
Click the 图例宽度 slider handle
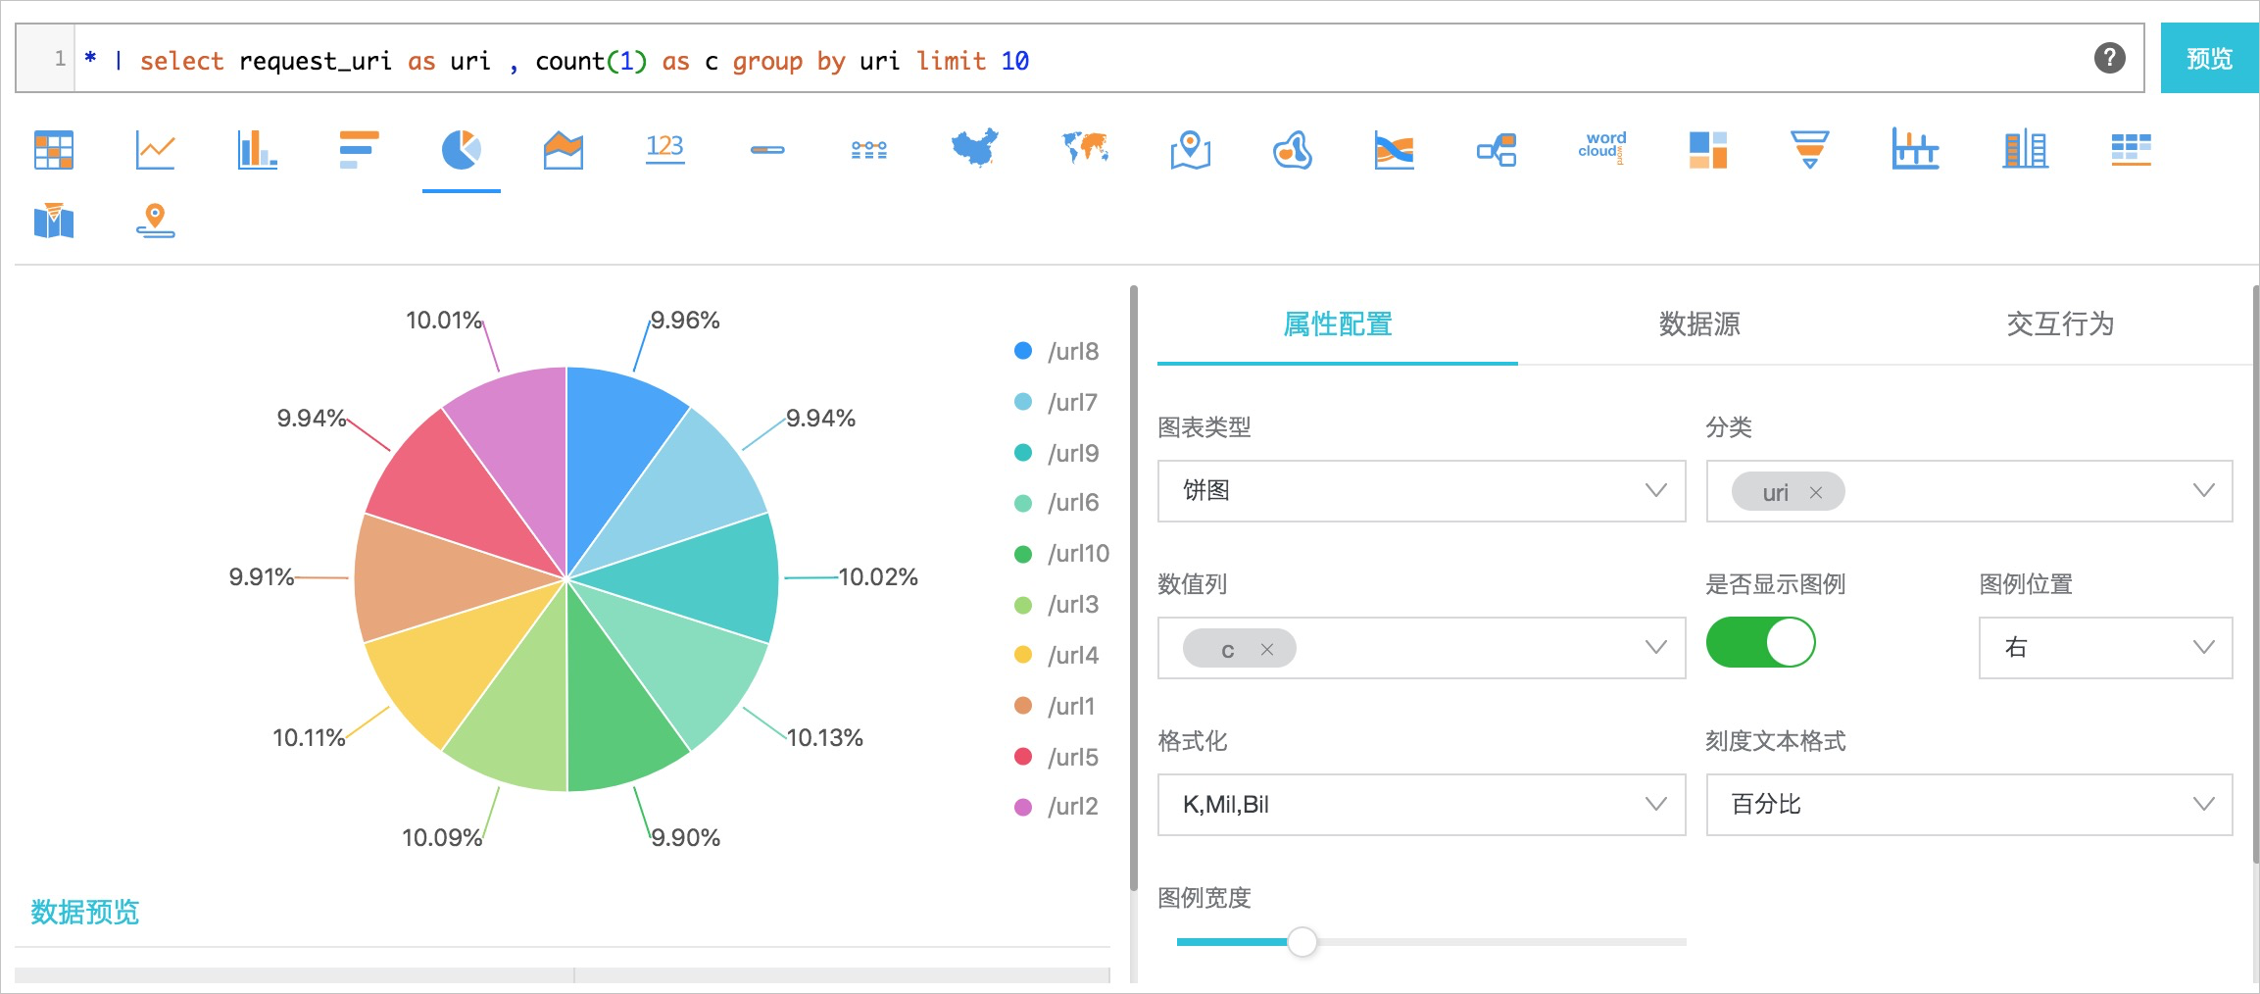1302,941
